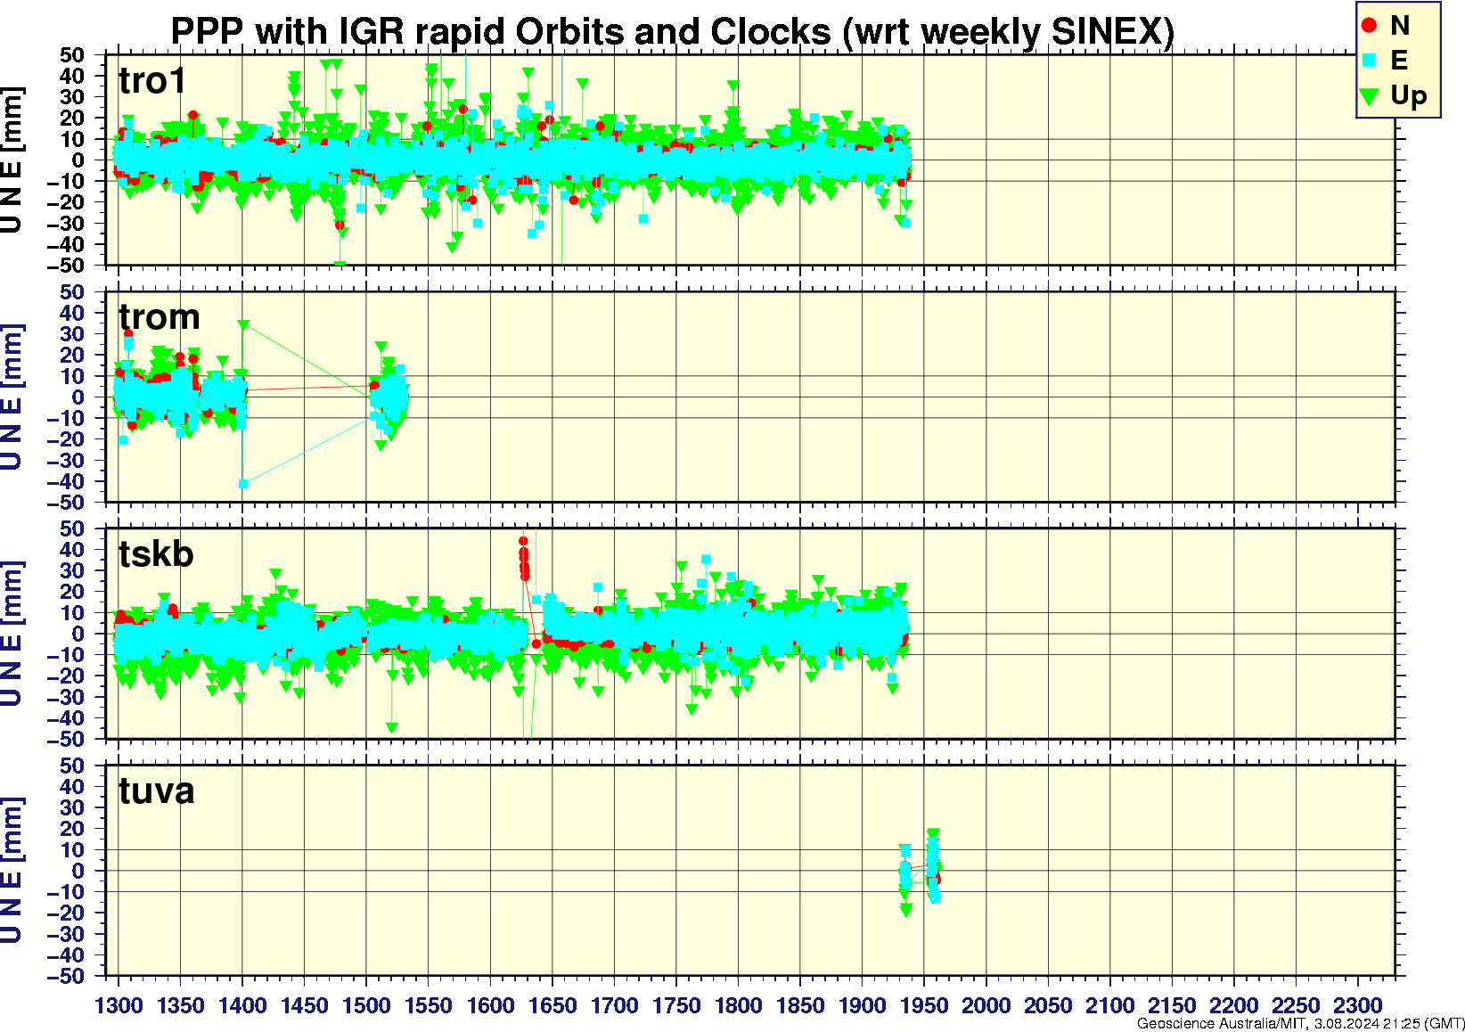Click the 'U N E [mm]' axis label of tuva panel
The image size is (1465, 1032).
coord(12,871)
